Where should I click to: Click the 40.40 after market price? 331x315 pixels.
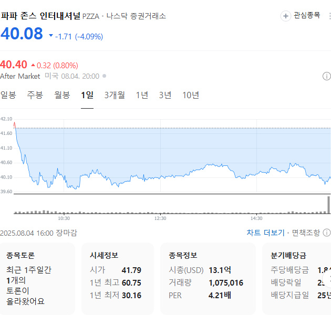[x=14, y=65]
